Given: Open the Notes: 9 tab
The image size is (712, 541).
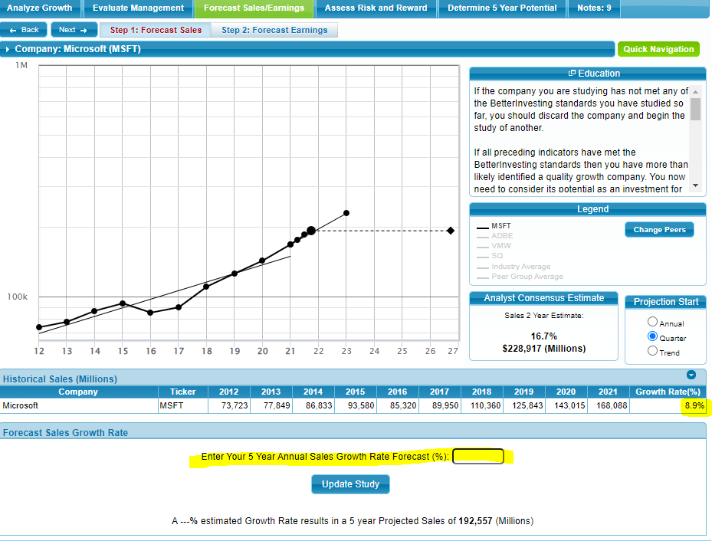Looking at the screenshot, I should 594,8.
